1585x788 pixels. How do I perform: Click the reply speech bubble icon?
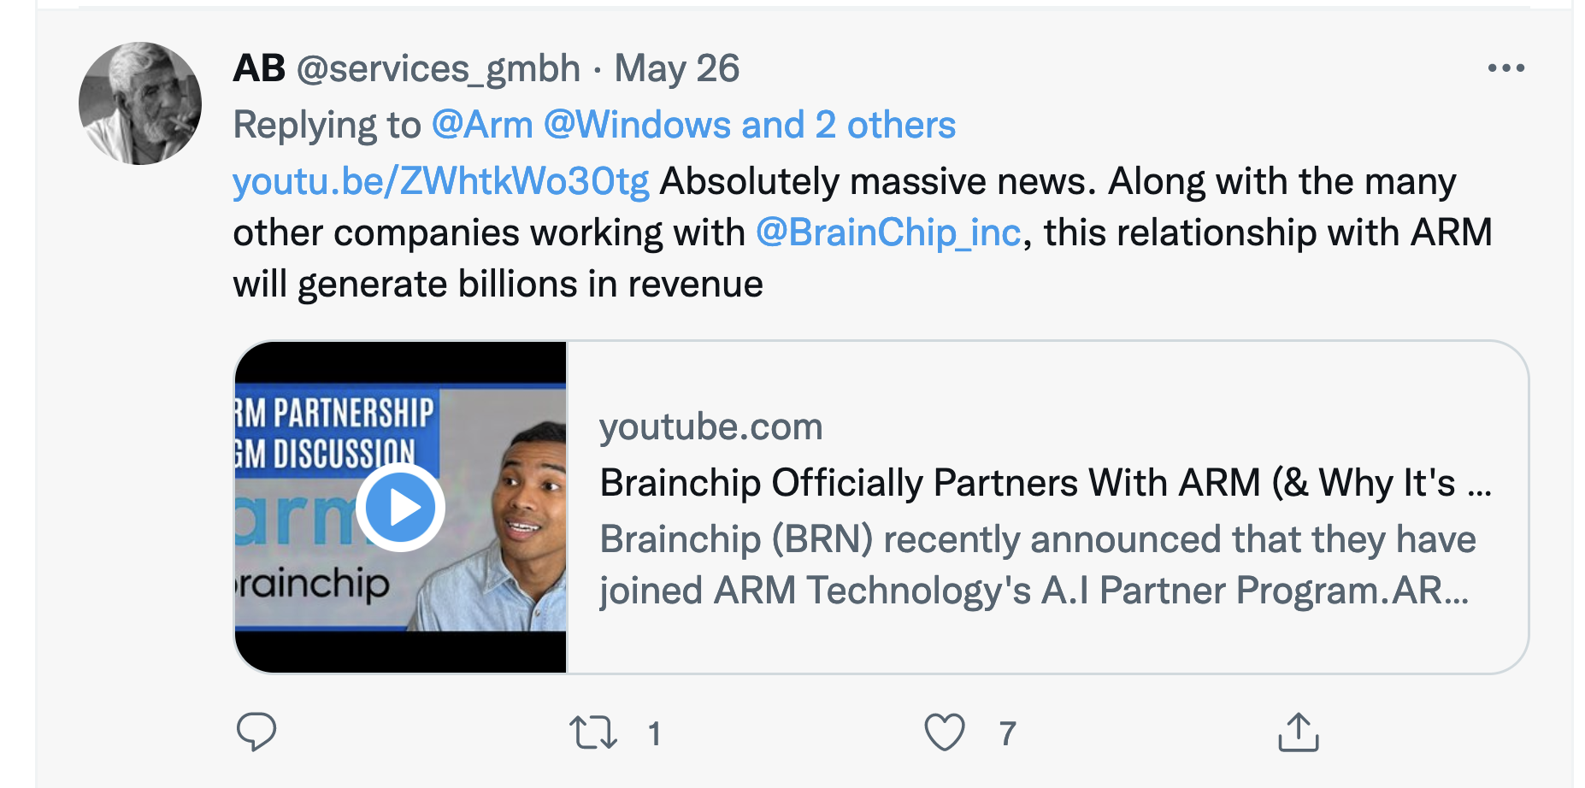click(256, 732)
